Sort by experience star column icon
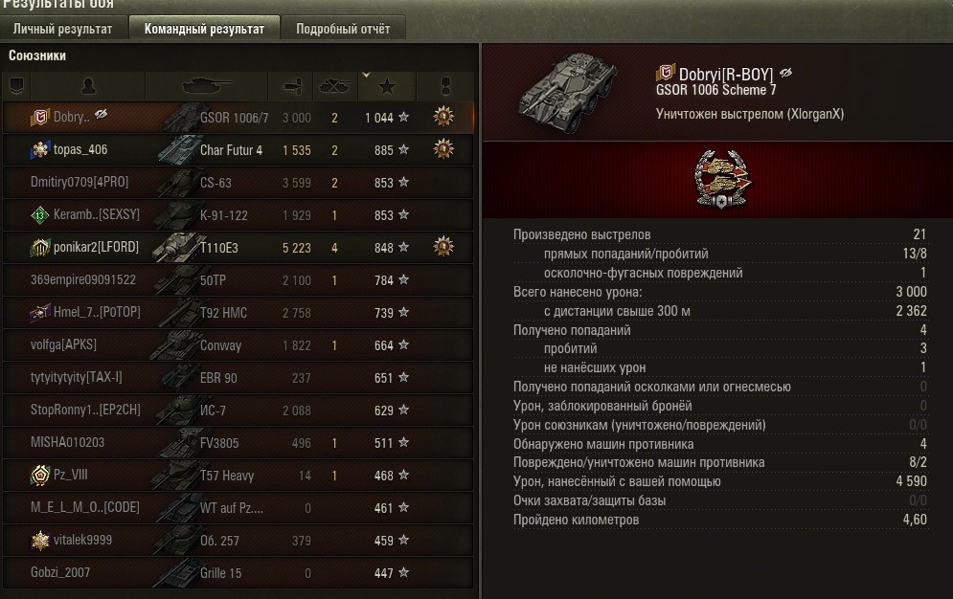953x599 pixels. [x=387, y=87]
